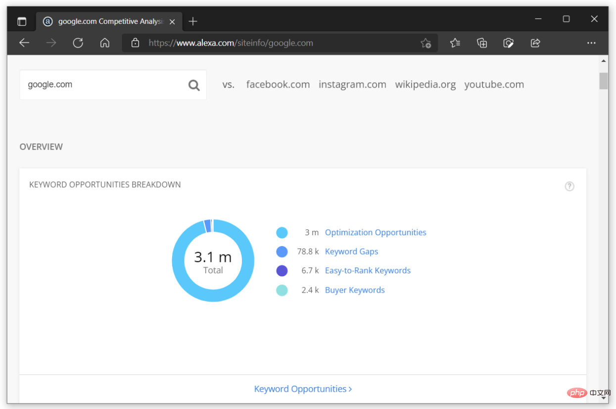Open the help question mark icon

click(569, 187)
